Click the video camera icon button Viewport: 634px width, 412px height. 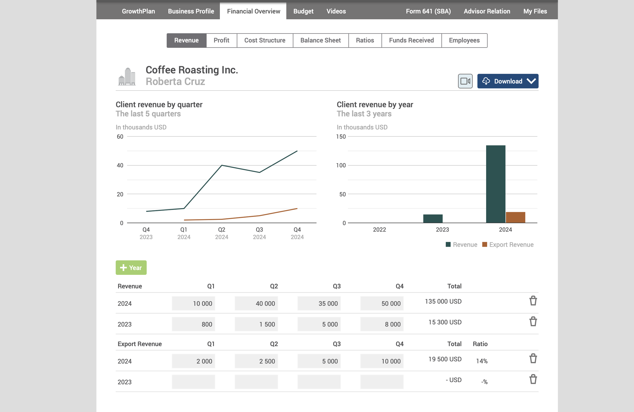(x=465, y=81)
